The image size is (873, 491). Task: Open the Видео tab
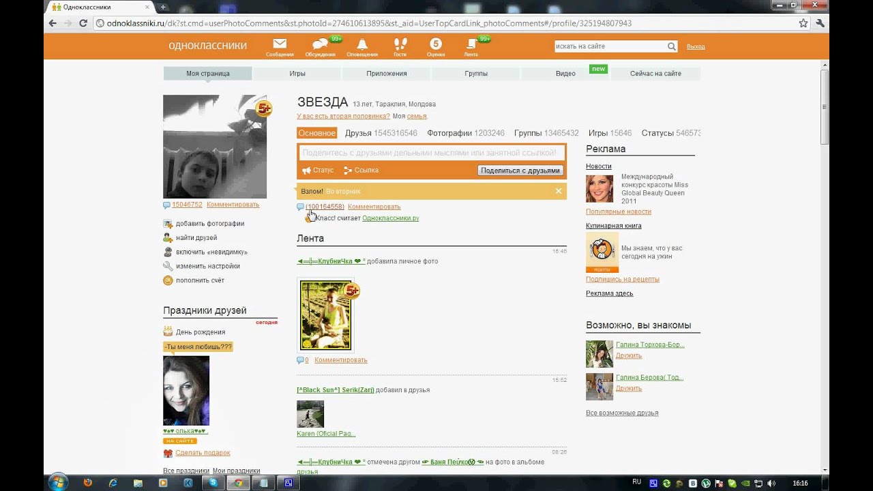(x=565, y=73)
